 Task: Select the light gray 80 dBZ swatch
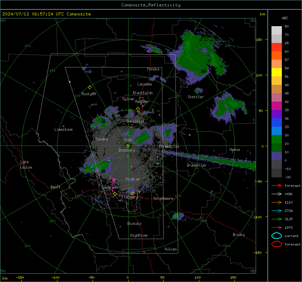(x=276, y=30)
